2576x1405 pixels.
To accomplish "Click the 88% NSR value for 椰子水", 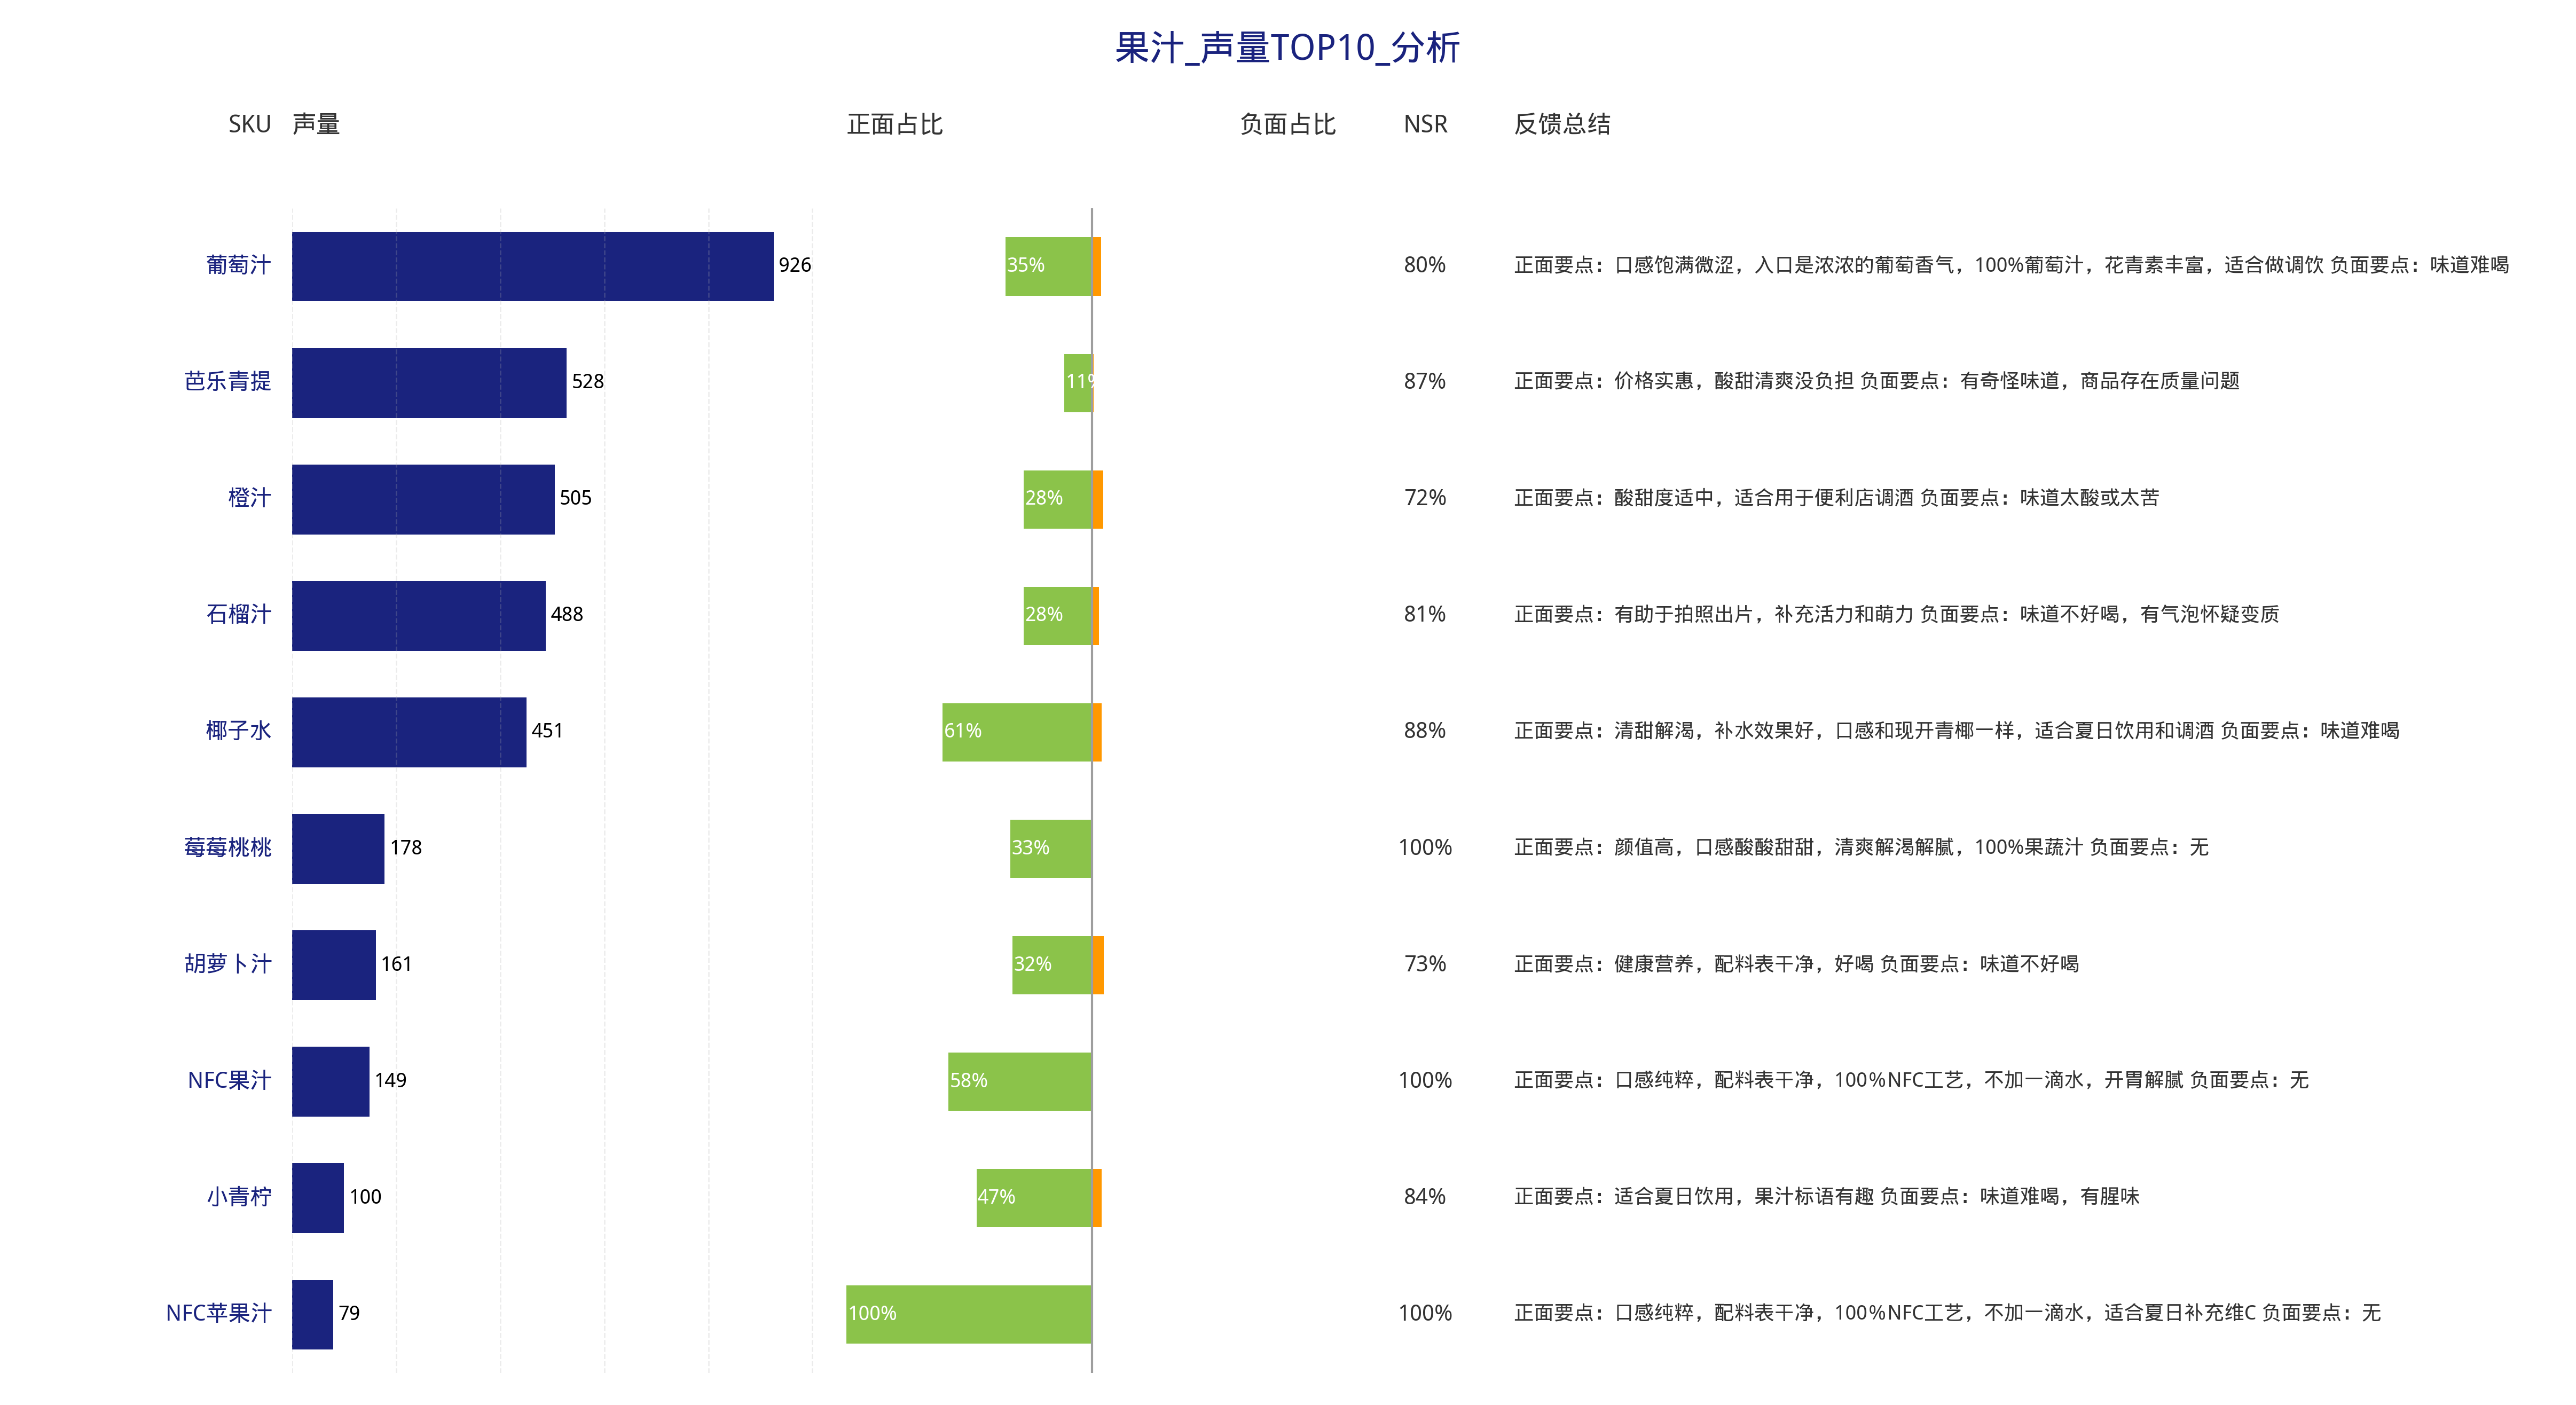I will point(1424,731).
